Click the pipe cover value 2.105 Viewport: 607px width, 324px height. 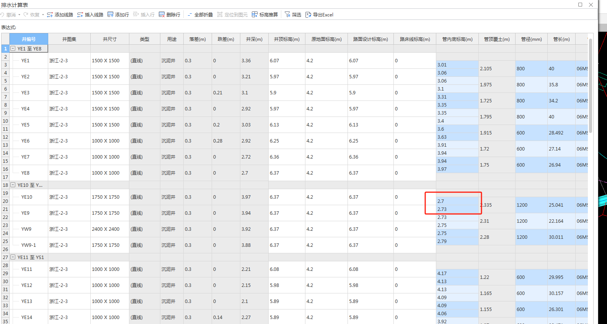pos(497,68)
